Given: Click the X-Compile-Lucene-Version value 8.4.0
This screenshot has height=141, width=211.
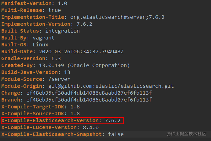Looking at the screenshot, I should click(91, 128).
